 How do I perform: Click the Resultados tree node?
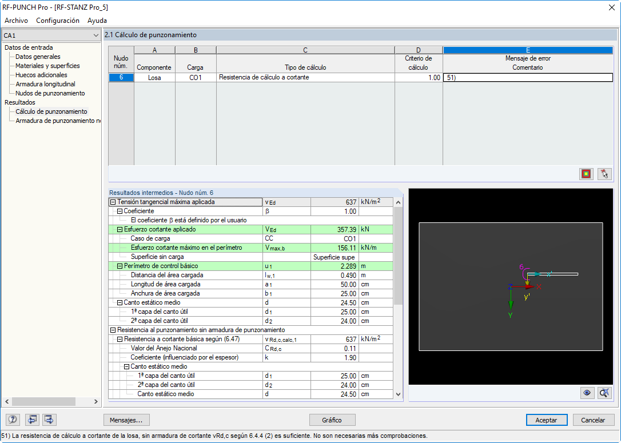coord(20,102)
